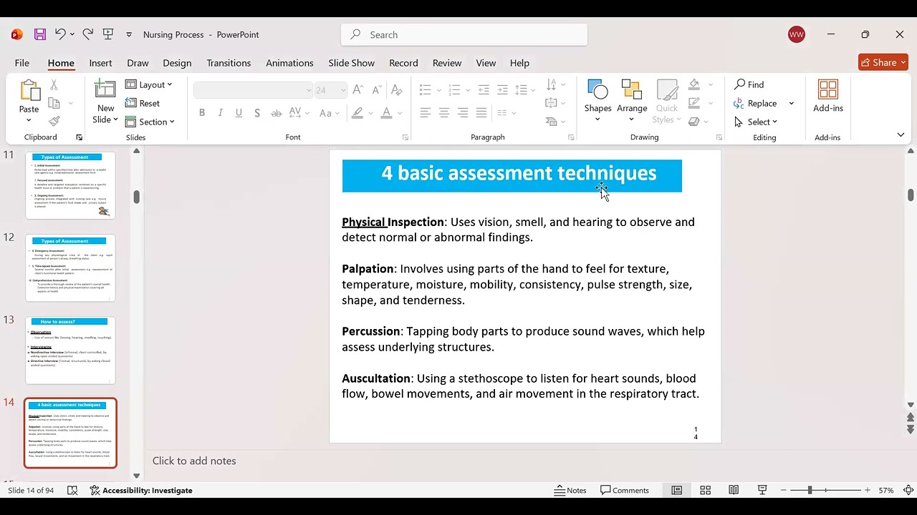Start presentation from beginning icon

click(108, 34)
